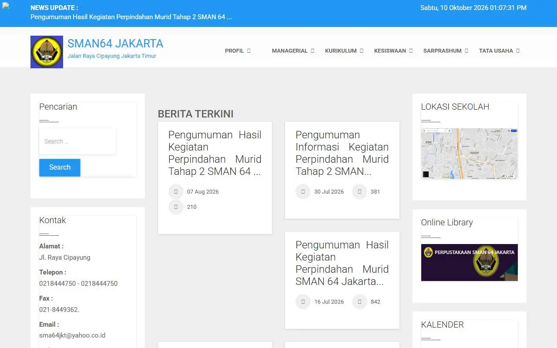Click the view count 210
Image resolution: width=557 pixels, height=348 pixels.
pos(192,207)
